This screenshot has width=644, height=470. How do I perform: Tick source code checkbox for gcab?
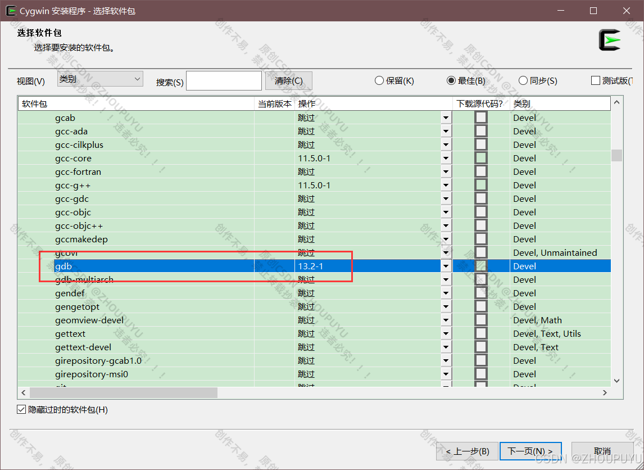click(x=481, y=117)
